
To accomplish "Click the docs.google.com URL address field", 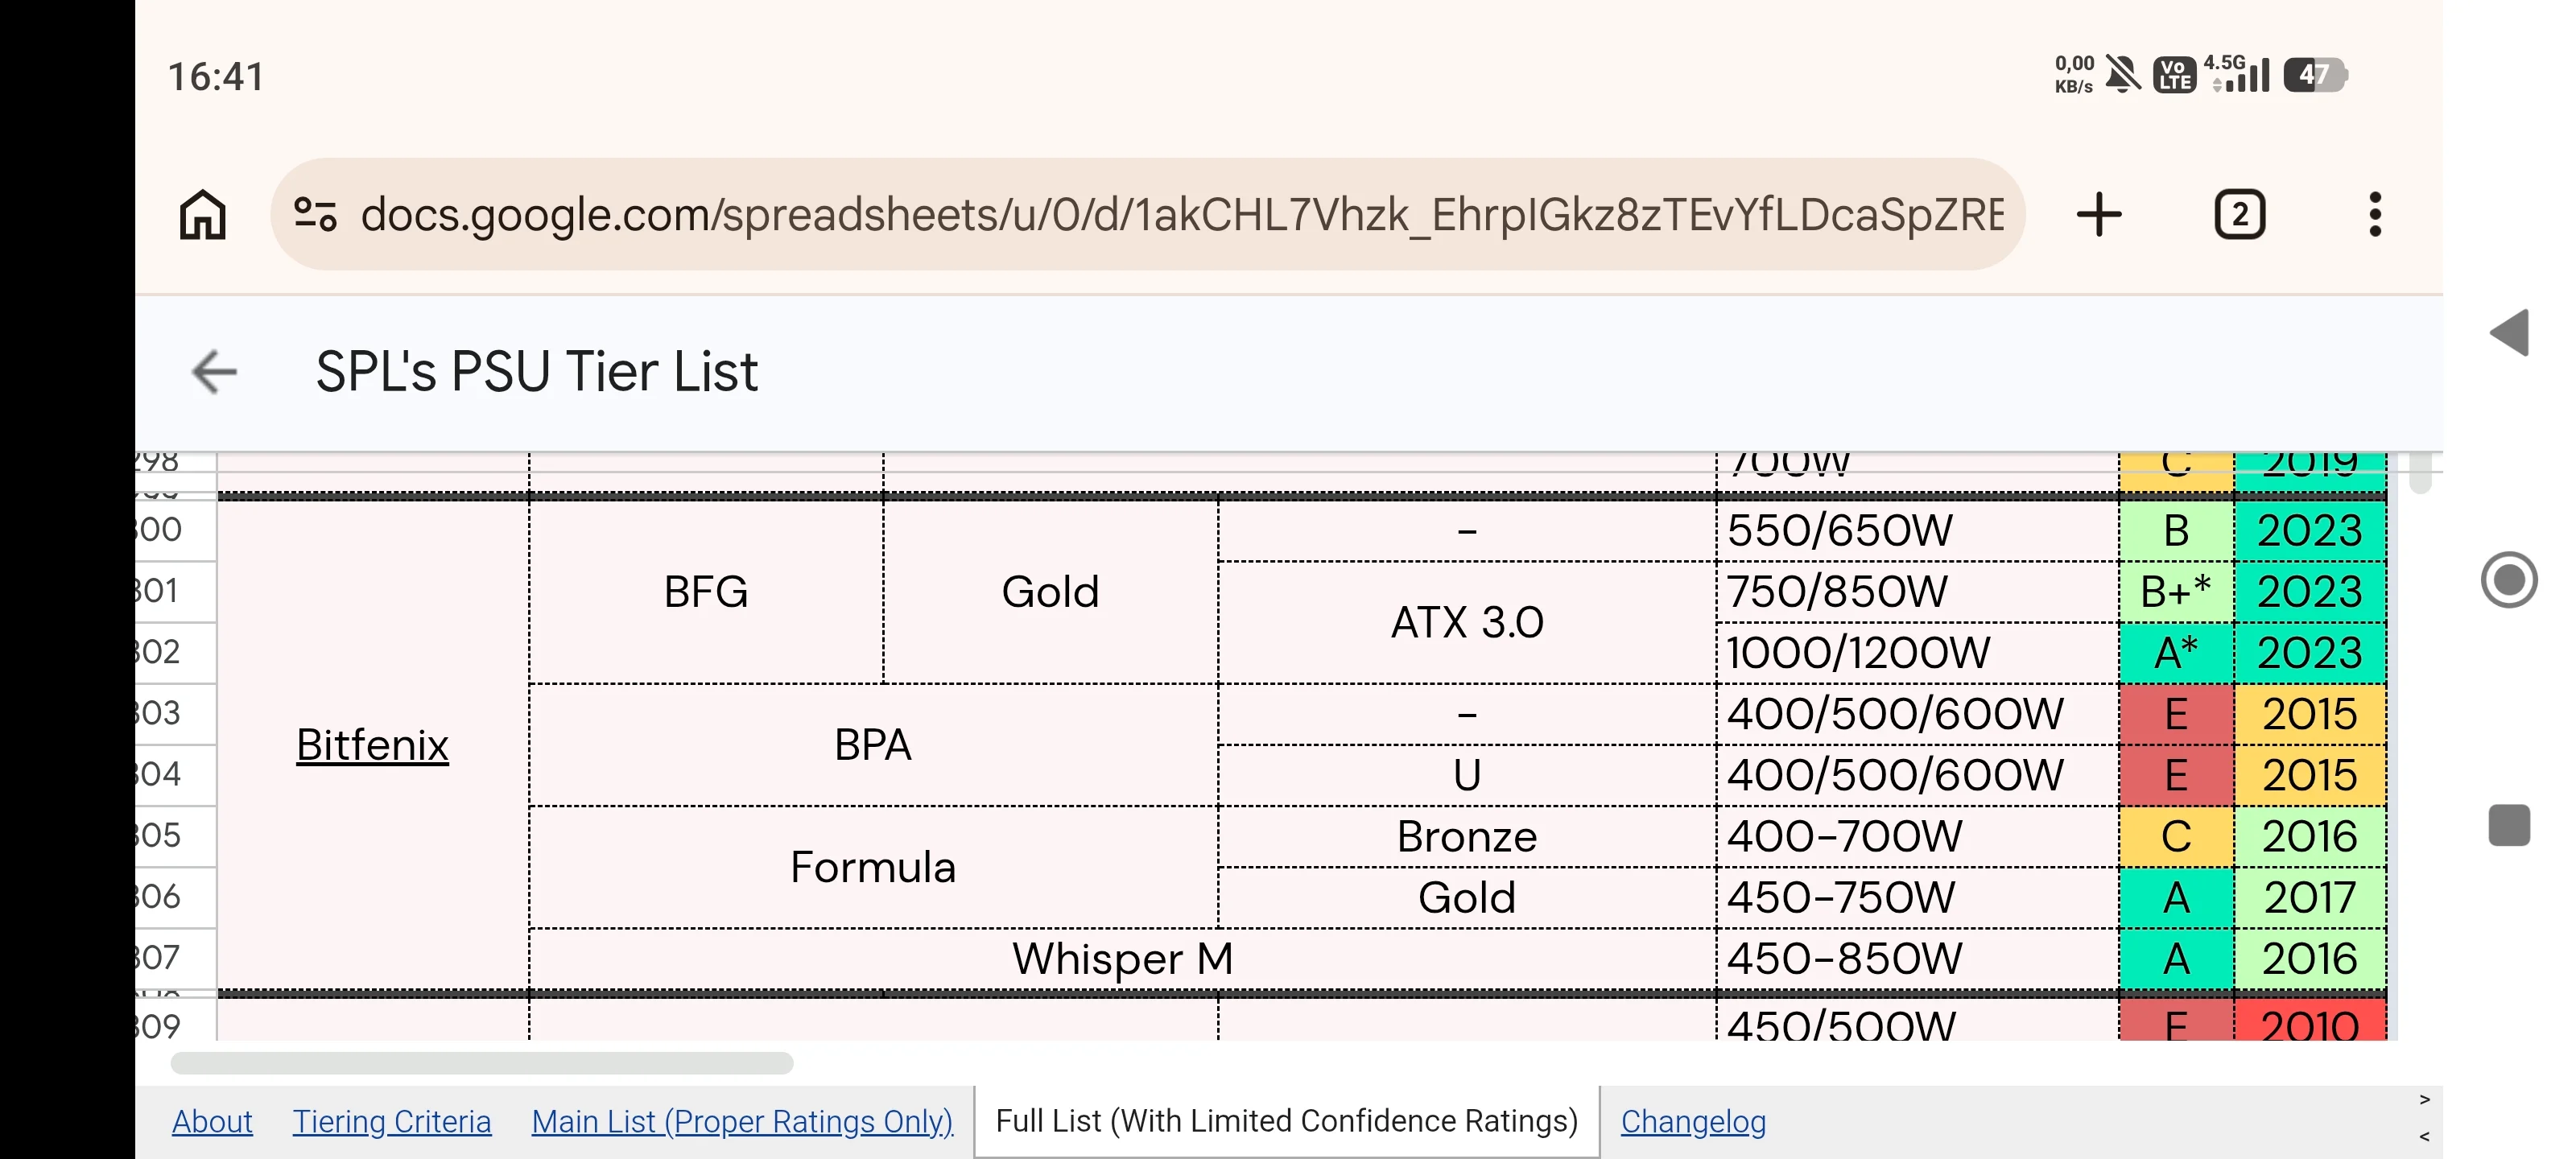I will click(1147, 214).
